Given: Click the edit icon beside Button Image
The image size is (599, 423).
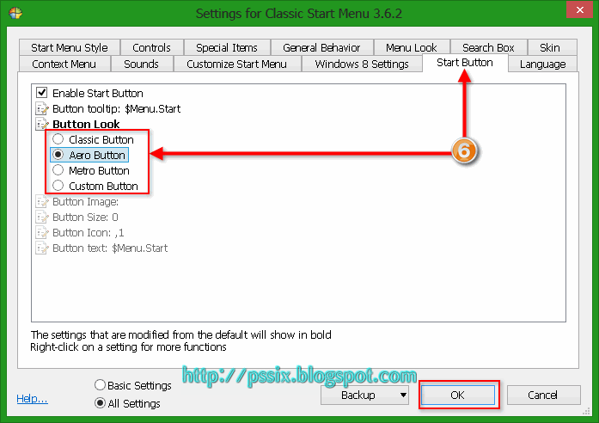Looking at the screenshot, I should (x=42, y=202).
